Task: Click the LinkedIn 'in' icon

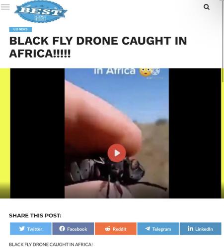Action: [190, 229]
